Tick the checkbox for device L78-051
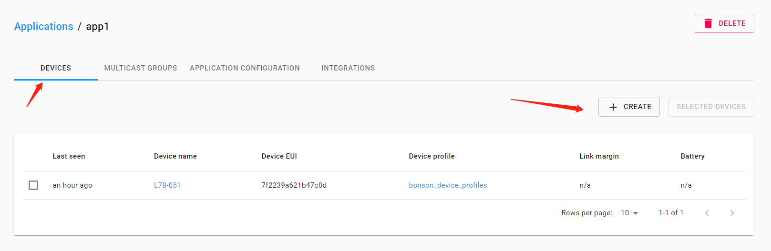Image resolution: width=771 pixels, height=251 pixels. tap(33, 185)
